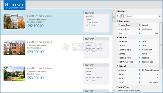Click the listing scrollbar thumb
Image resolution: width=163 pixels, height=93 pixels.
click(x=114, y=17)
